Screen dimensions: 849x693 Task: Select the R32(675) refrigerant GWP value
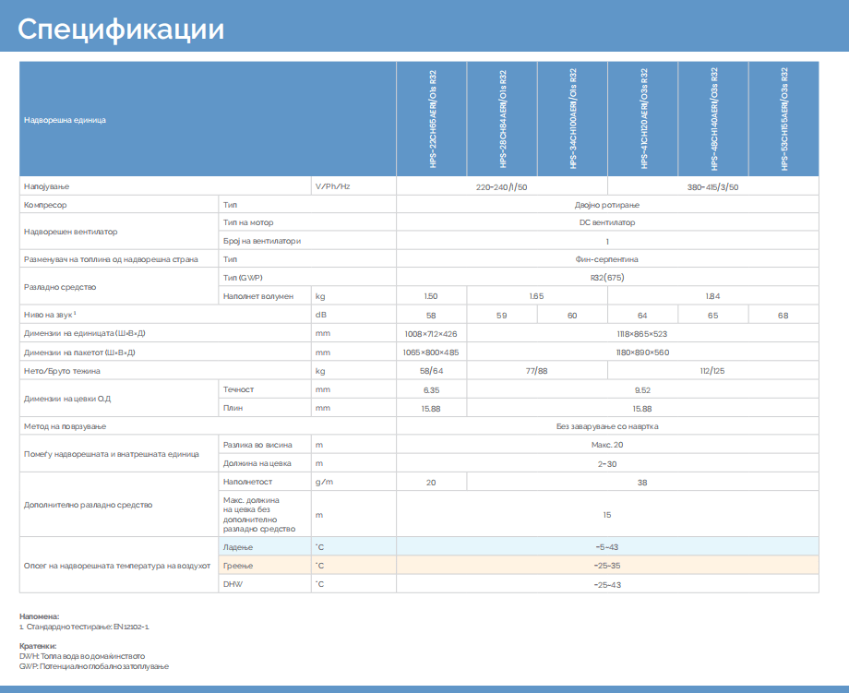tap(606, 278)
